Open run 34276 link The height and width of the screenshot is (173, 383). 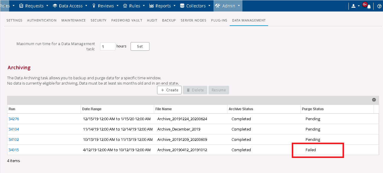(14, 119)
